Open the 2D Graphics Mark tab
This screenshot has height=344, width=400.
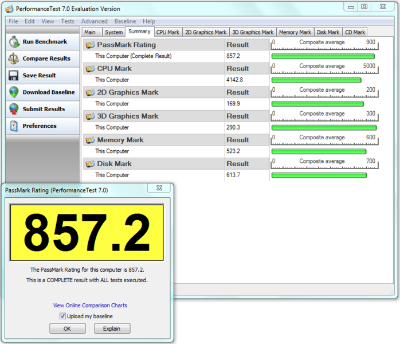pyautogui.click(x=206, y=33)
